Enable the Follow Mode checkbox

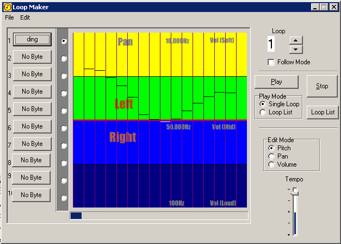coord(271,62)
